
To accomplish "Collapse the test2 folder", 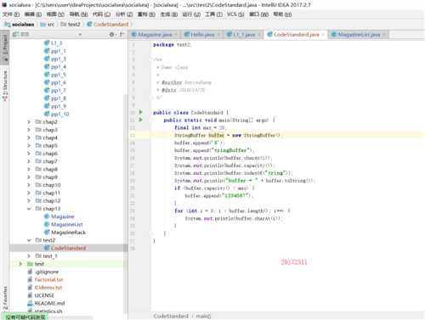I will (x=29, y=240).
